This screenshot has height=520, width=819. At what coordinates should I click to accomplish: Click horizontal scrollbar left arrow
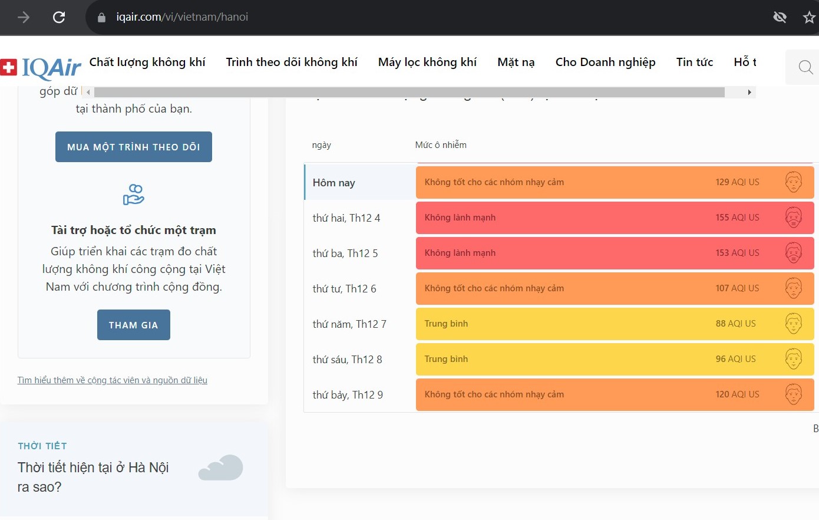pos(88,92)
